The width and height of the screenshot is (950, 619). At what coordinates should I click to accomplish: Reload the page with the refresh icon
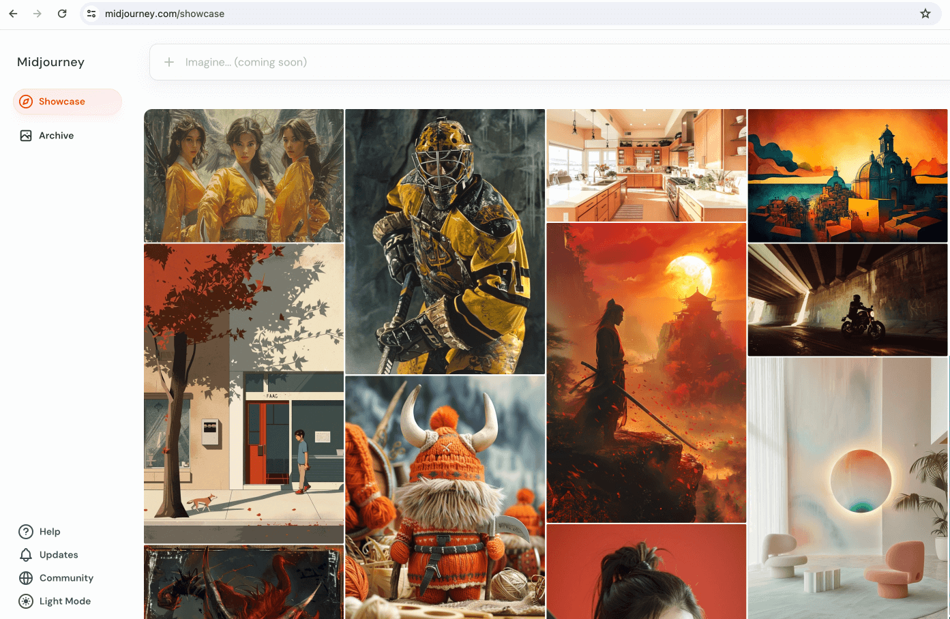(x=62, y=14)
